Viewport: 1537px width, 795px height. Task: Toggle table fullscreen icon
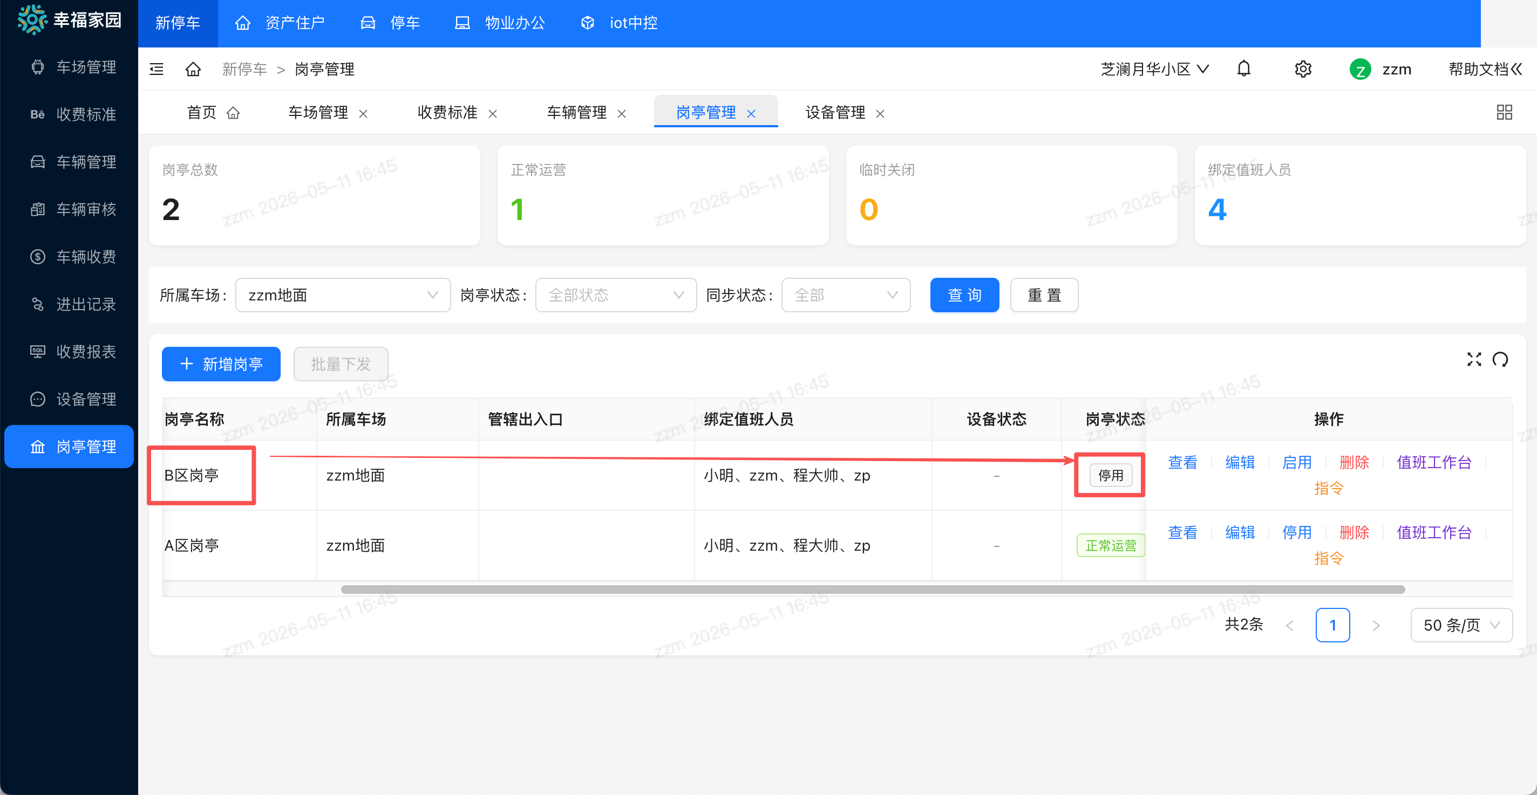(x=1474, y=359)
